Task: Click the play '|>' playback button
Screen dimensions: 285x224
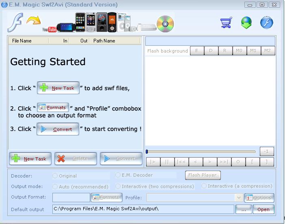Action: pos(153,162)
